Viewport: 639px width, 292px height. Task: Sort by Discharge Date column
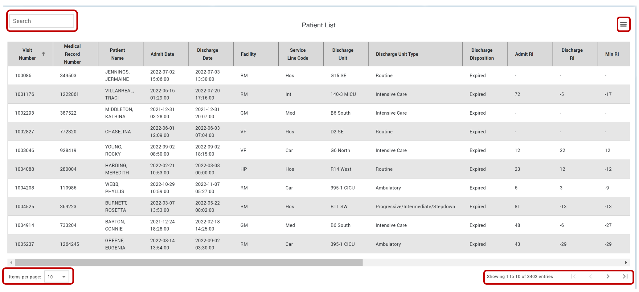tap(207, 54)
